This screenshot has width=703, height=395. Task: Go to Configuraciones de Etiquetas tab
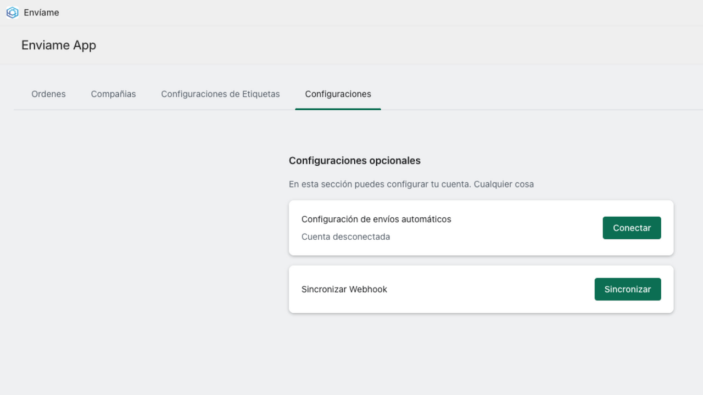click(x=220, y=94)
